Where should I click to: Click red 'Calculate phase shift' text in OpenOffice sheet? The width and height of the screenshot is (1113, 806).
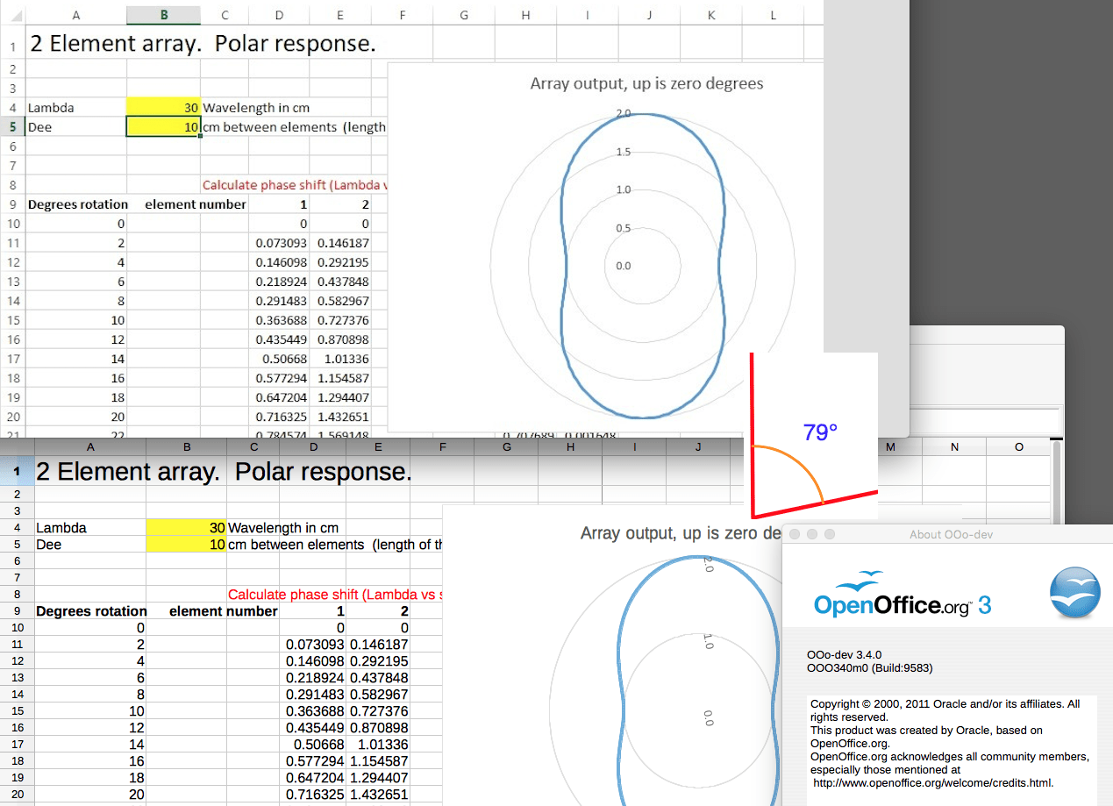point(335,595)
